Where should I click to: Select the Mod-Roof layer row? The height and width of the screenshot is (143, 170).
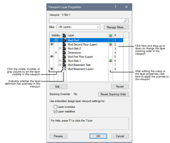[87, 40]
